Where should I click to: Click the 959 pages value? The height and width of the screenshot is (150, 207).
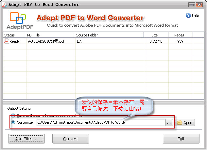(x=180, y=41)
